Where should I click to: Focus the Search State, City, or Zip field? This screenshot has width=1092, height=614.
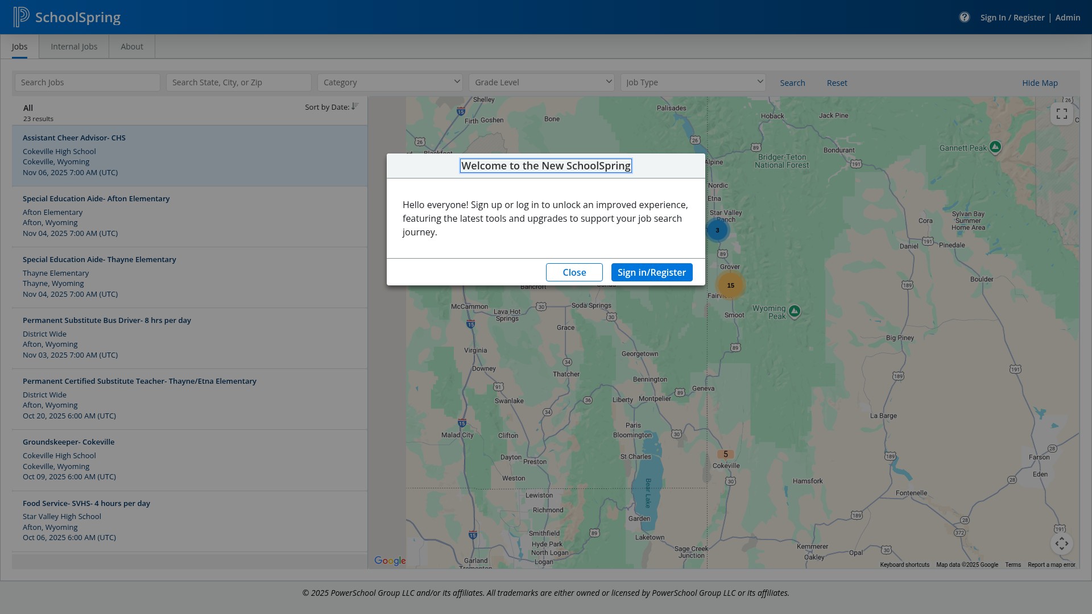(x=239, y=82)
